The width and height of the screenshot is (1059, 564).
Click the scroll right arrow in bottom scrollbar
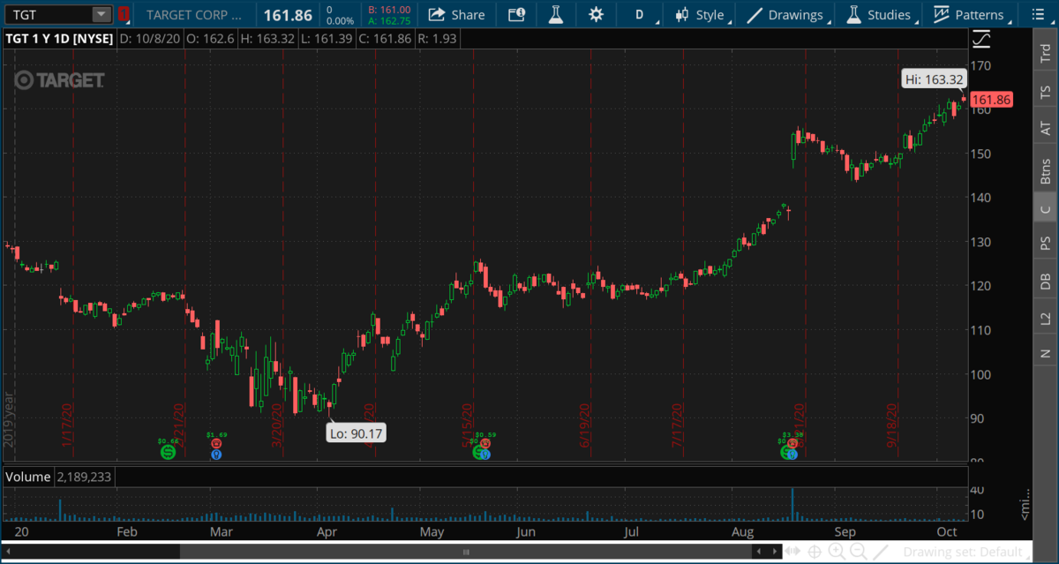point(777,553)
